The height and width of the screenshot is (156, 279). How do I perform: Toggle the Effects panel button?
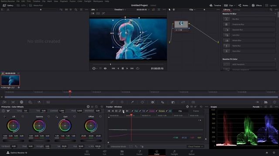[257, 6]
